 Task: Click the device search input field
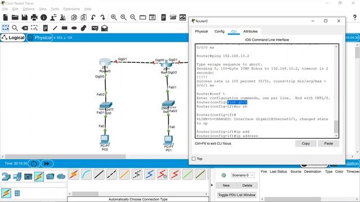(34, 185)
